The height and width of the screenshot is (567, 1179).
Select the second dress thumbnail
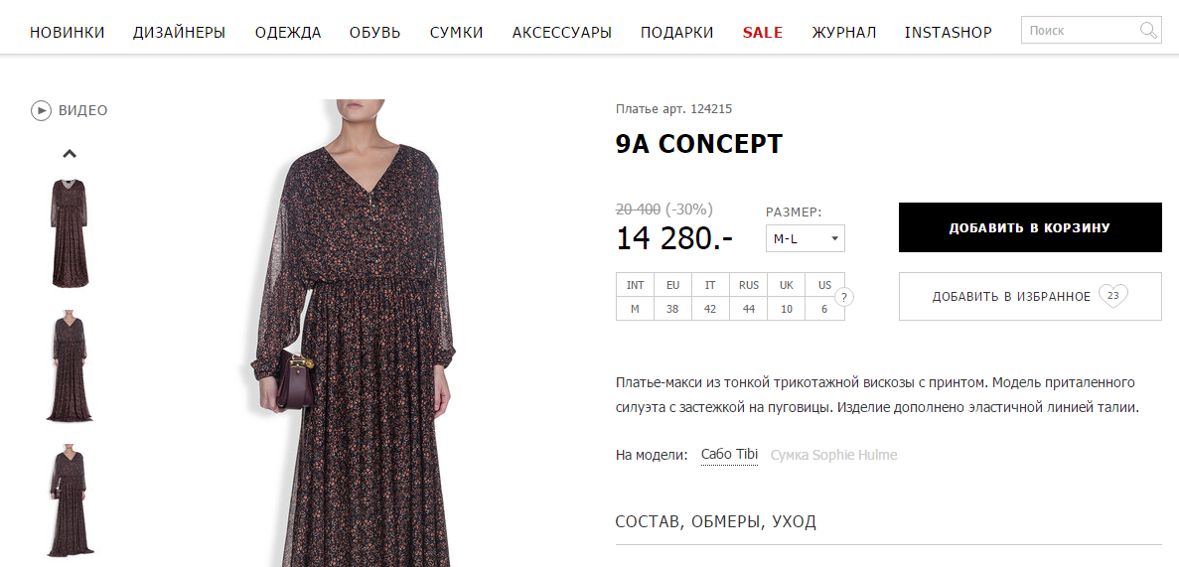pos(70,367)
